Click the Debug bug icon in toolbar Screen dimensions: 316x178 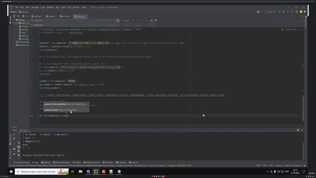[x=283, y=12]
